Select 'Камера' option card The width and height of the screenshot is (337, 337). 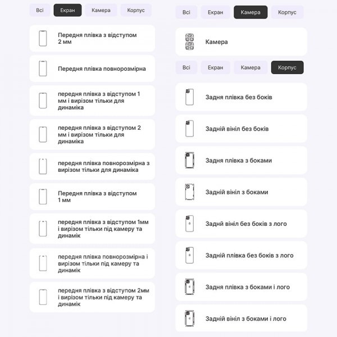pos(241,42)
